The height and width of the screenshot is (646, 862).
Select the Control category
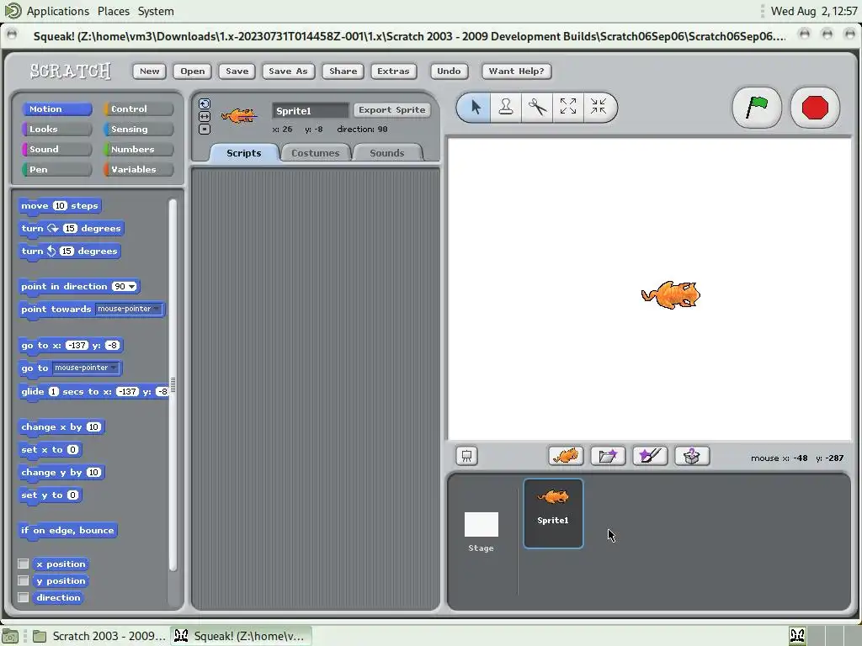click(x=139, y=109)
